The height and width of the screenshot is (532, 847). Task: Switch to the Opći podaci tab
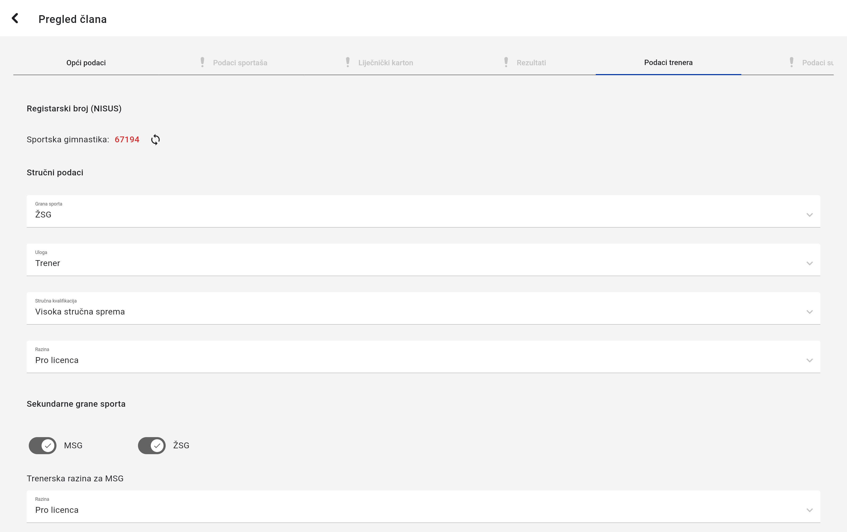pyautogui.click(x=86, y=63)
